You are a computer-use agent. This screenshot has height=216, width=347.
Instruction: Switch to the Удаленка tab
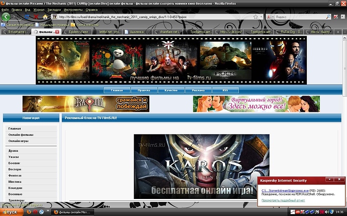click(137, 32)
